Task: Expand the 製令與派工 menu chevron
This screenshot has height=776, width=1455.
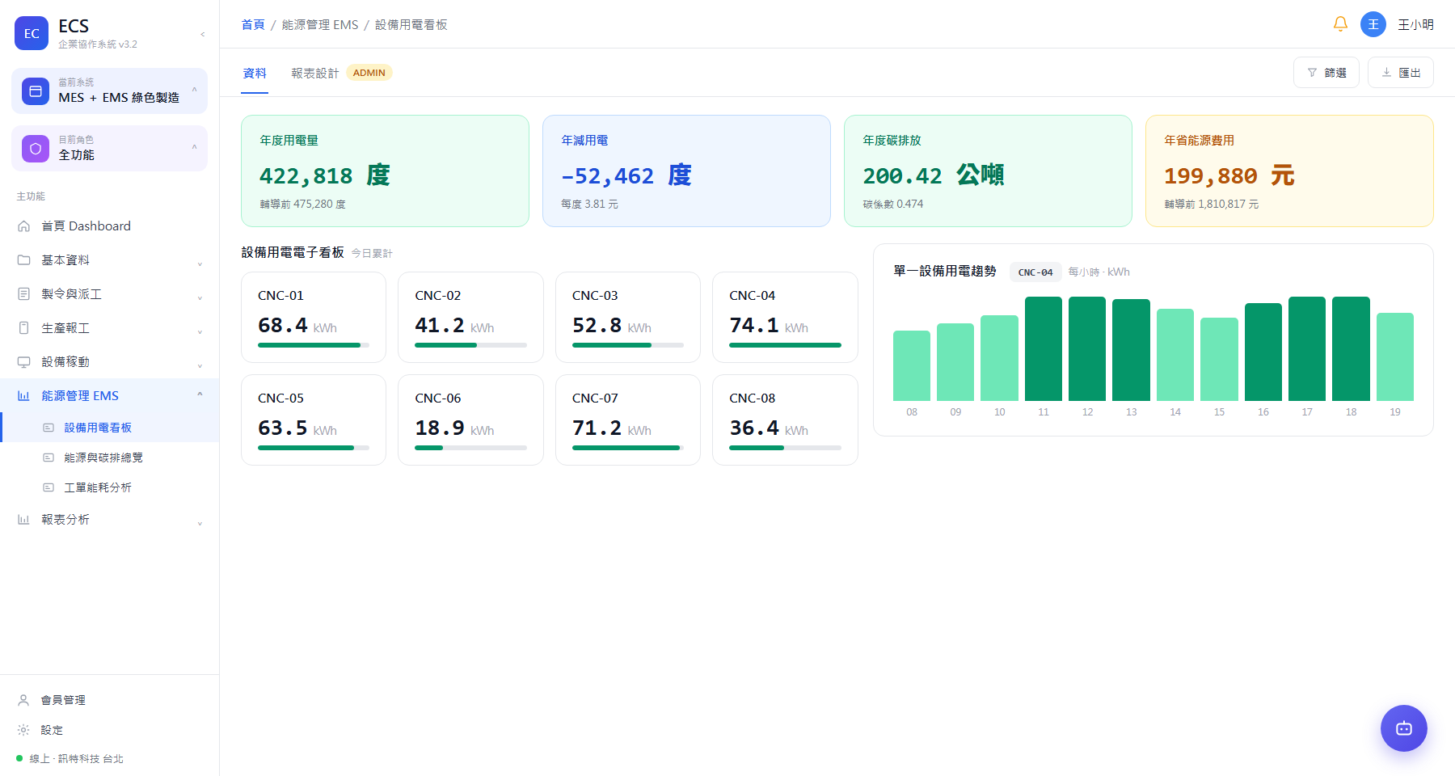Action: 200,297
